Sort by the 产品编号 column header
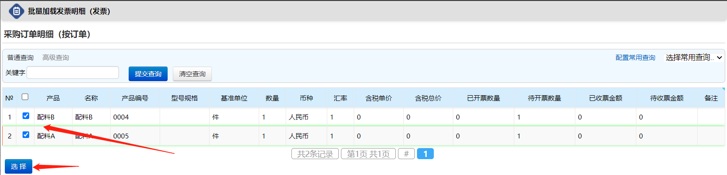Viewport: 727px width, 175px height. pos(135,98)
